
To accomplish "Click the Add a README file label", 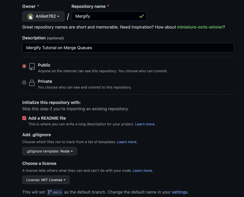I will tap(47, 118).
